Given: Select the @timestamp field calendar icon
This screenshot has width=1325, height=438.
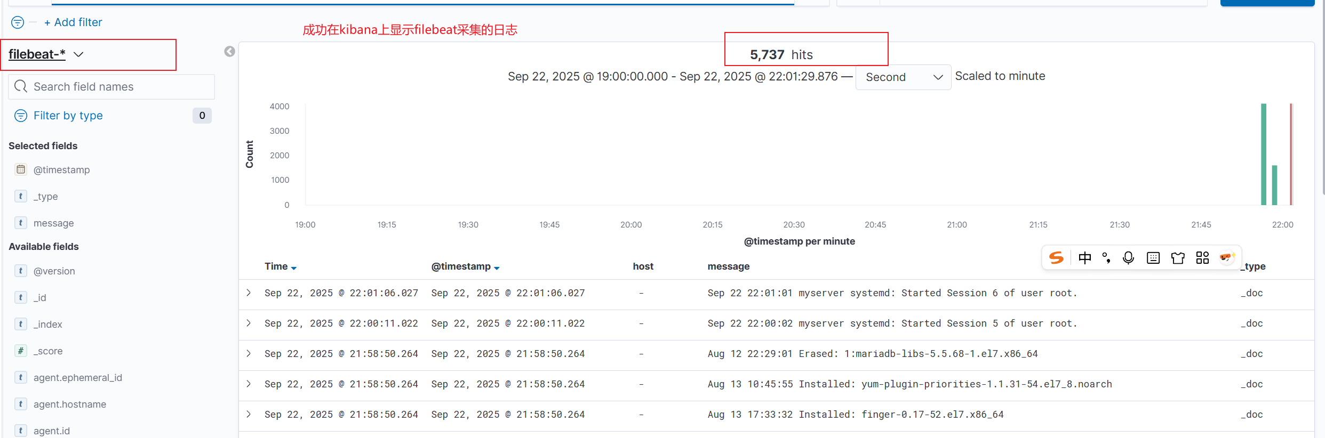Looking at the screenshot, I should [21, 169].
